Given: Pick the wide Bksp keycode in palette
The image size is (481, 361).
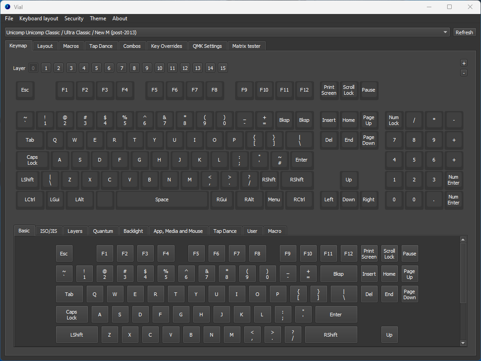Looking at the screenshot, I should [x=339, y=274].
